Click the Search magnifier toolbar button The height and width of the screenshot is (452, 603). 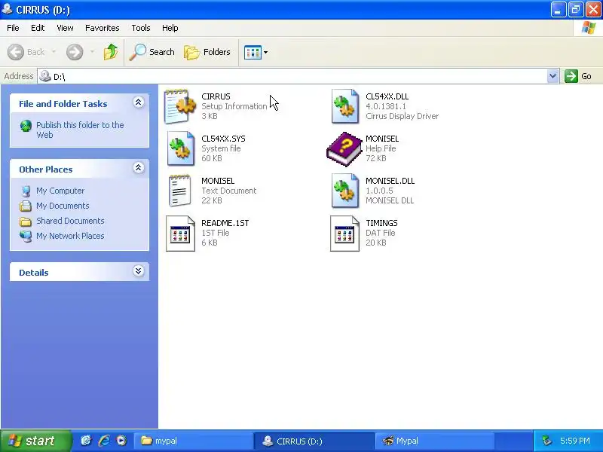(152, 52)
